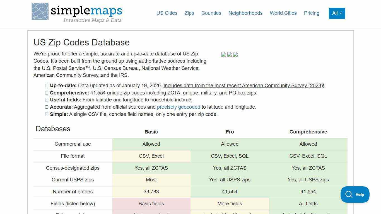The width and height of the screenshot is (381, 214).
Task: Click the rightmost sample image thumbnail
Action: pyautogui.click(x=235, y=55)
